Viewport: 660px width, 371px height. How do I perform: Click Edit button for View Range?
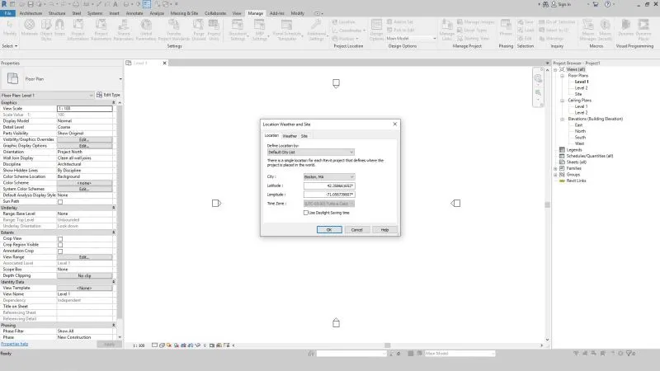85,257
